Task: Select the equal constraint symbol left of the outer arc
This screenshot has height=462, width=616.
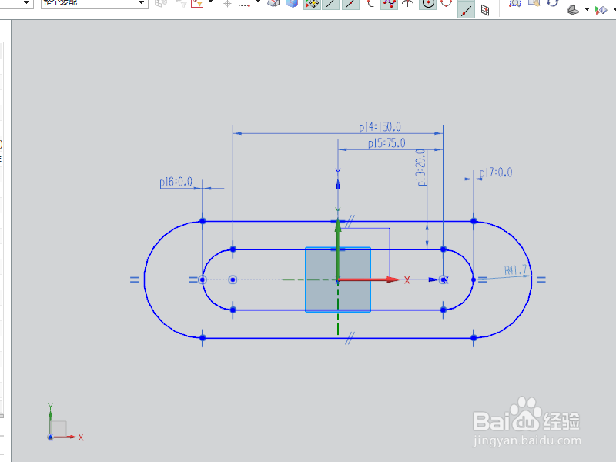Action: coord(134,280)
